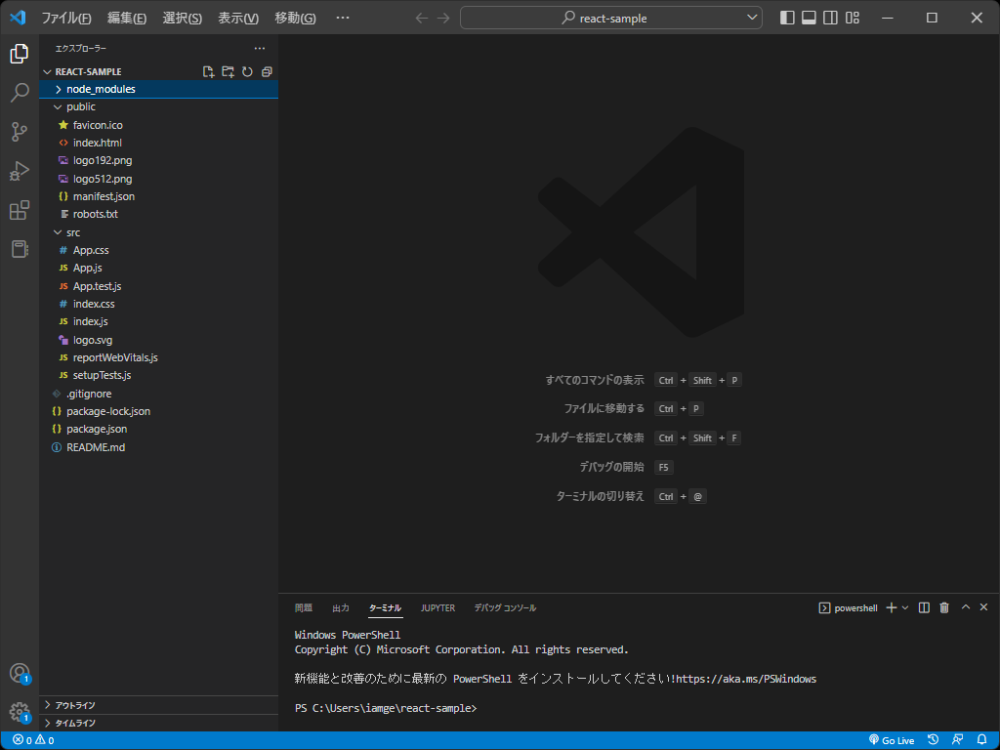The image size is (1000, 750).
Task: Click the terminal prompt line
Action: pos(386,708)
